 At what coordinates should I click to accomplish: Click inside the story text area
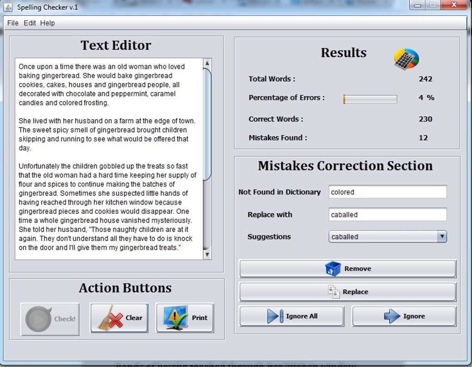[x=109, y=159]
